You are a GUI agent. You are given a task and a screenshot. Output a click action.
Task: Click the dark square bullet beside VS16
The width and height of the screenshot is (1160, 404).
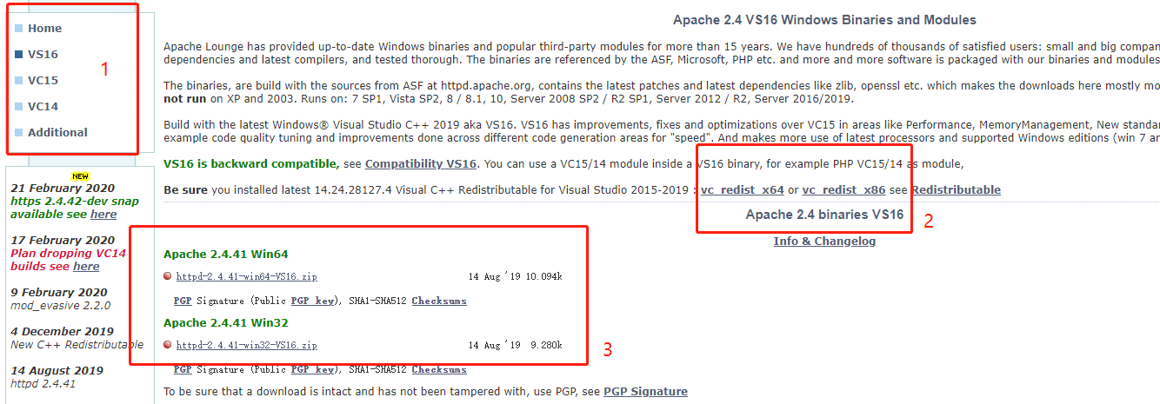pos(19,55)
